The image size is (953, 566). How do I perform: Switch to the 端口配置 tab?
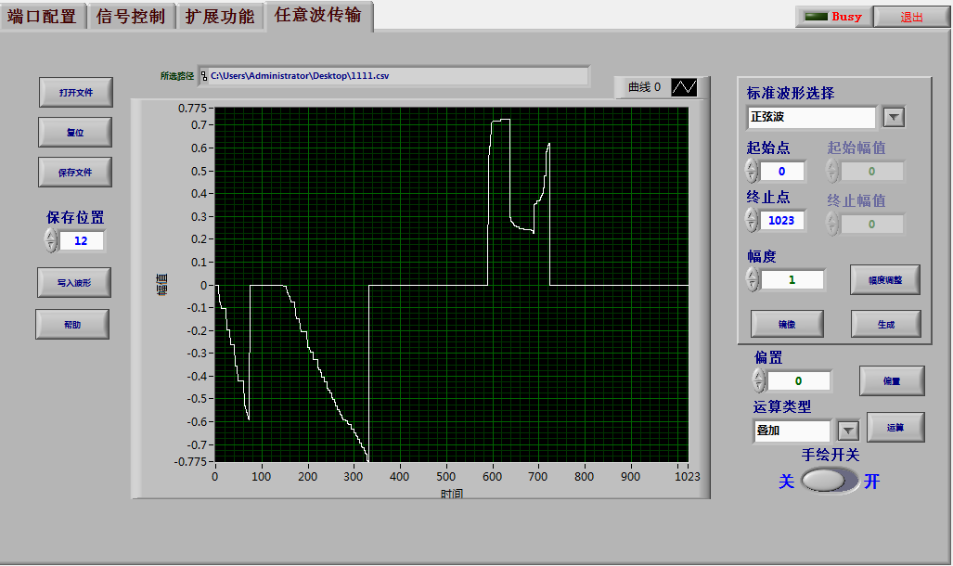click(x=43, y=17)
